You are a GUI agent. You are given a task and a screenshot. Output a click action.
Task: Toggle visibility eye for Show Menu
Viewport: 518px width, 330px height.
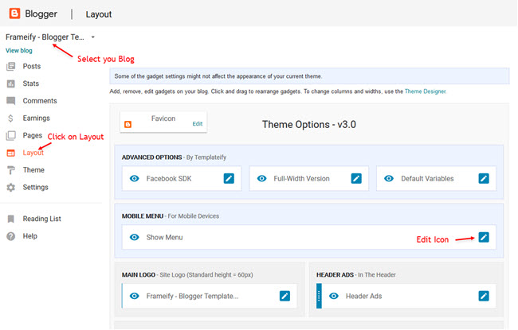[135, 237]
